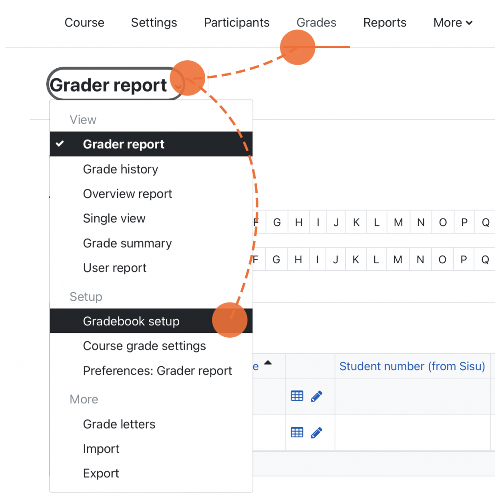
Task: Select Single view from the dropdown menu
Action: pyautogui.click(x=114, y=218)
